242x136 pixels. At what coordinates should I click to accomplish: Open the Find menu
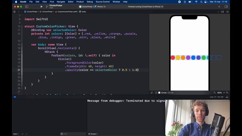(52, 2)
